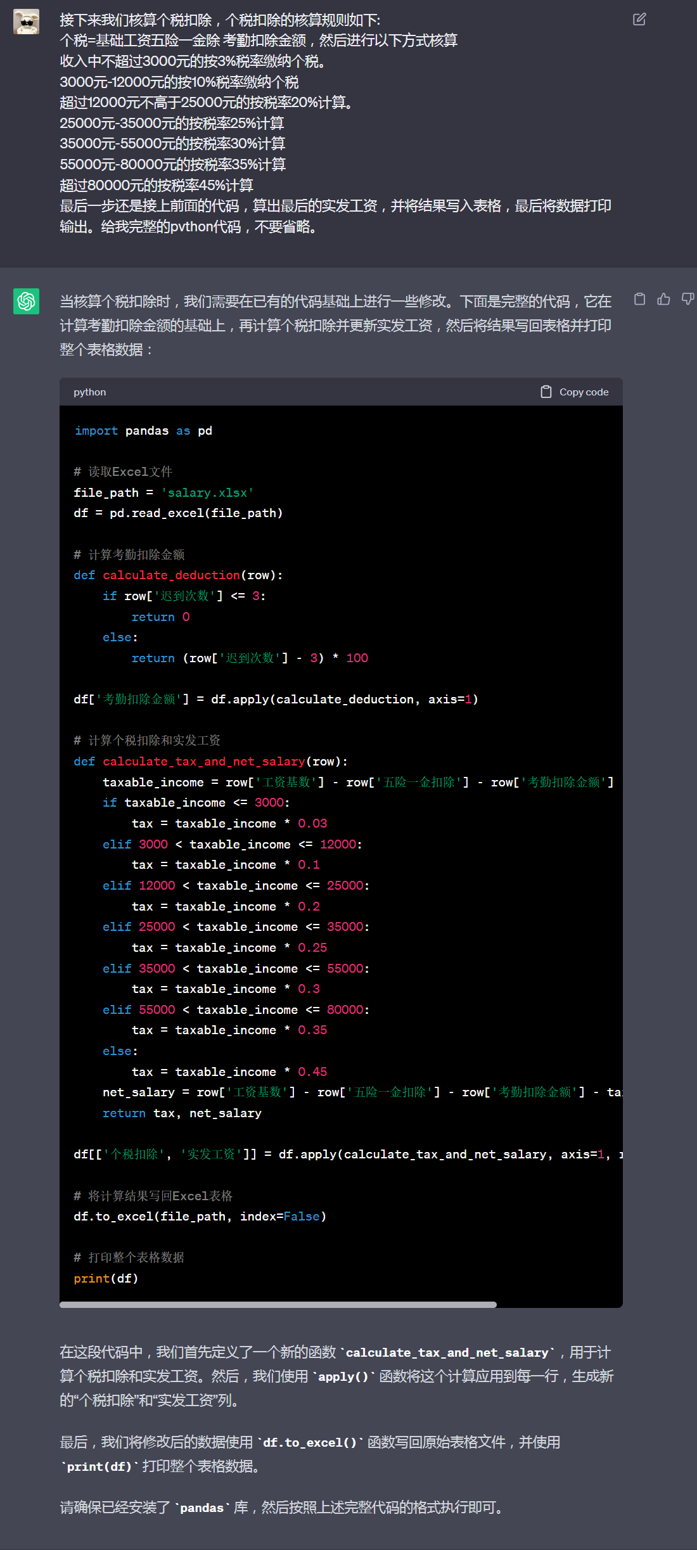Click the user line '25000元-35000元的按税率25%计算'
The image size is (697, 1550).
pos(172,124)
